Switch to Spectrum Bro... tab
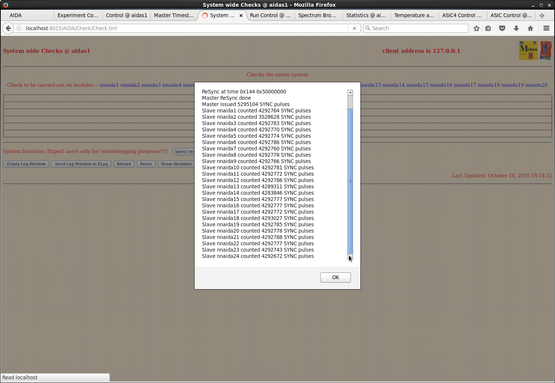Screen dimensions: 555x383 (x=317, y=15)
